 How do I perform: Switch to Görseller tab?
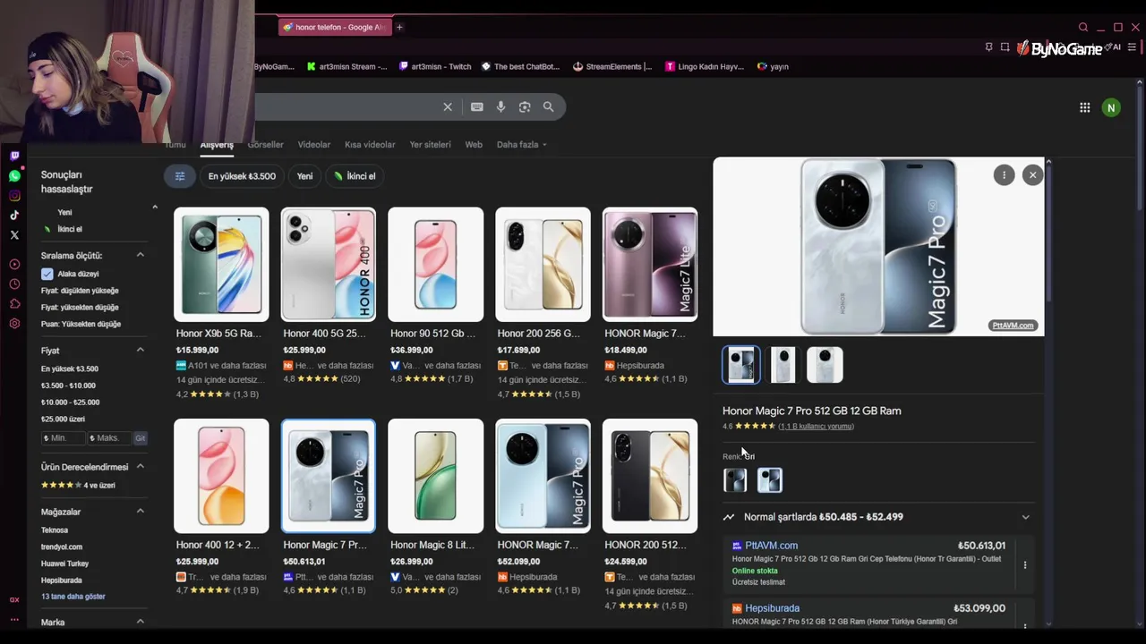266,144
